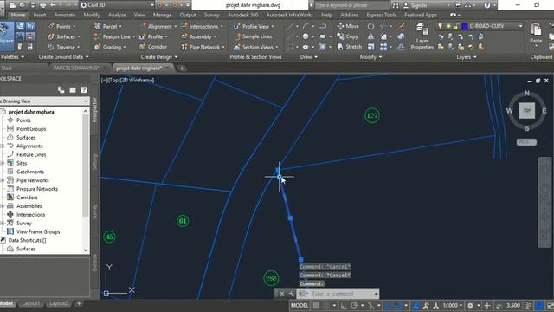Click the WCS coordinate system button
This screenshot has width=554, height=312.
pyautogui.click(x=526, y=142)
